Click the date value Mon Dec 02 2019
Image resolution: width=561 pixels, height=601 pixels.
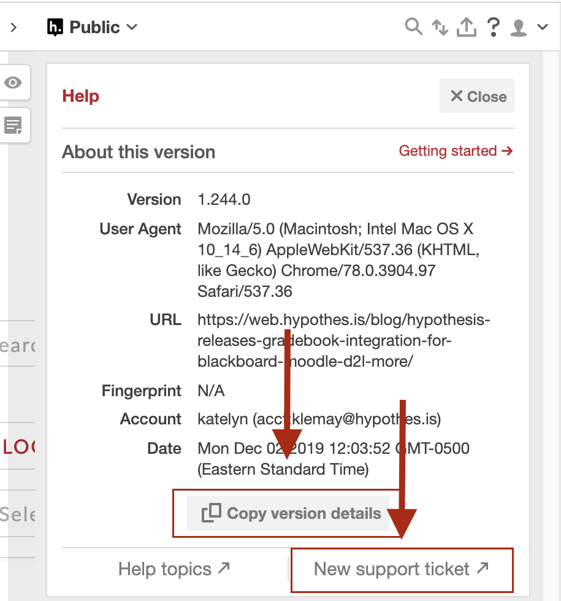(x=334, y=459)
